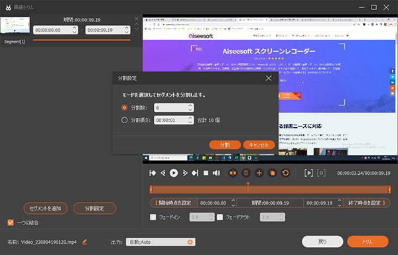The width and height of the screenshot is (398, 255).
Task: Jump to the segment end point
Action: pyautogui.click(x=195, y=173)
